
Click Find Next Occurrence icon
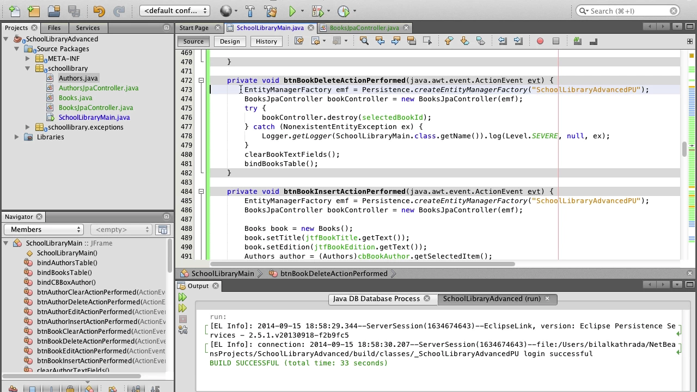[396, 41]
